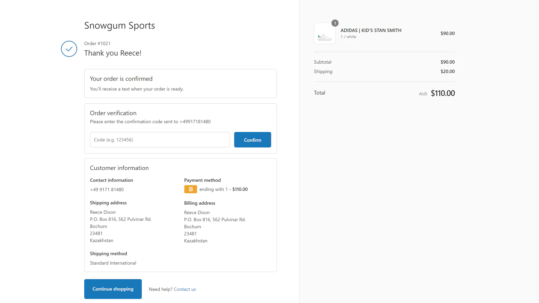Focus the confirmation code input field
539x303 pixels.
coord(160,140)
